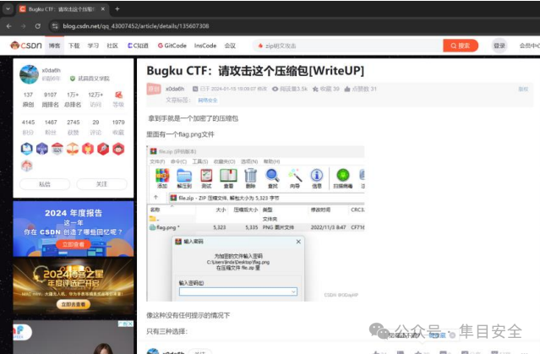Click the red blog level badge icon
The width and height of the screenshot is (540, 354).
coord(118,95)
